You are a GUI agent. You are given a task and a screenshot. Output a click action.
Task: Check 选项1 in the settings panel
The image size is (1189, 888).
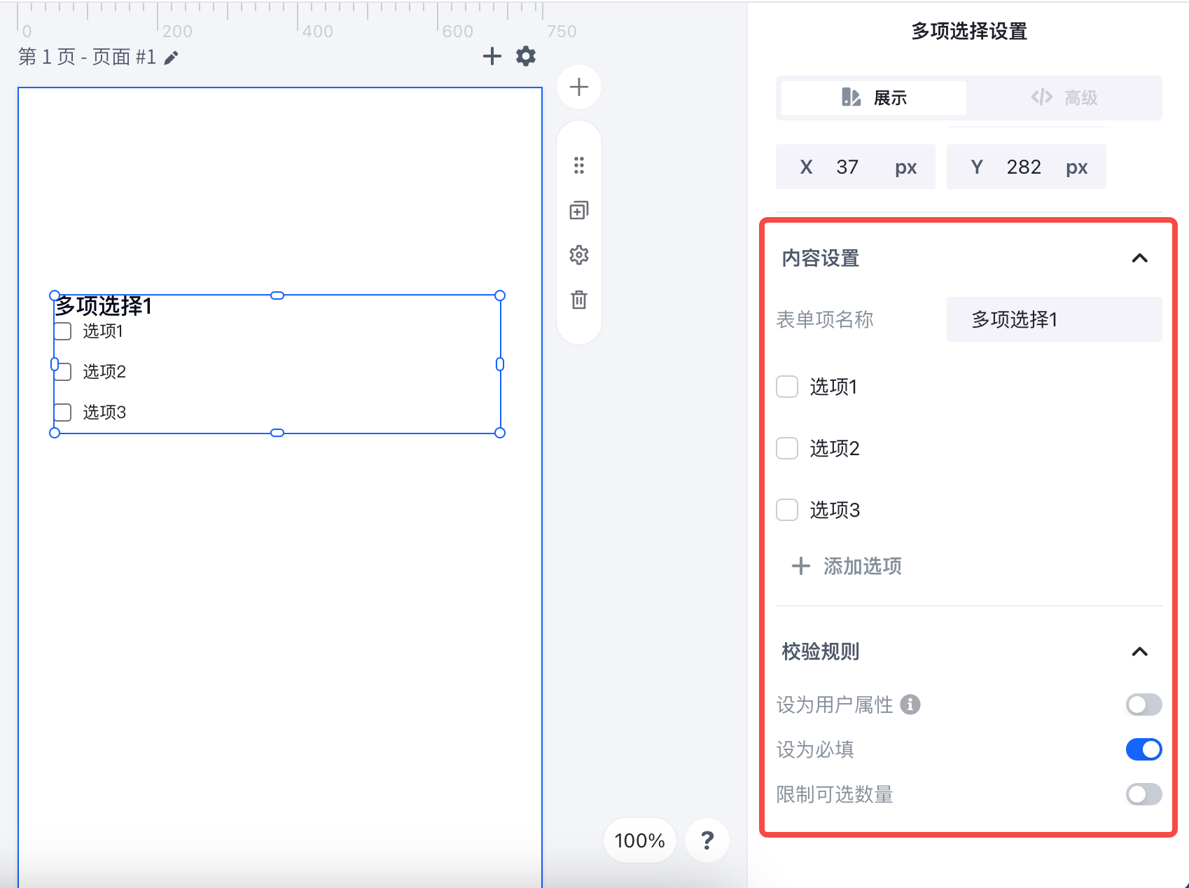787,387
